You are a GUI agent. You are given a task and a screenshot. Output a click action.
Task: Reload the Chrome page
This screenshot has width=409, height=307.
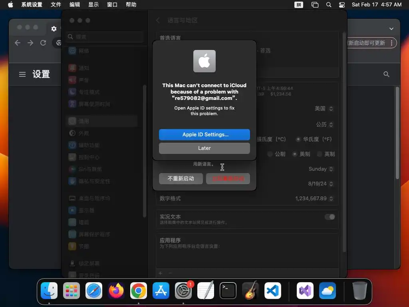click(x=43, y=43)
